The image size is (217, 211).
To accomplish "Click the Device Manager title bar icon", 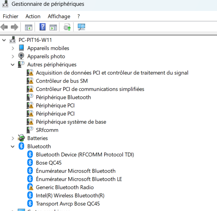I will pyautogui.click(x=5, y=4).
